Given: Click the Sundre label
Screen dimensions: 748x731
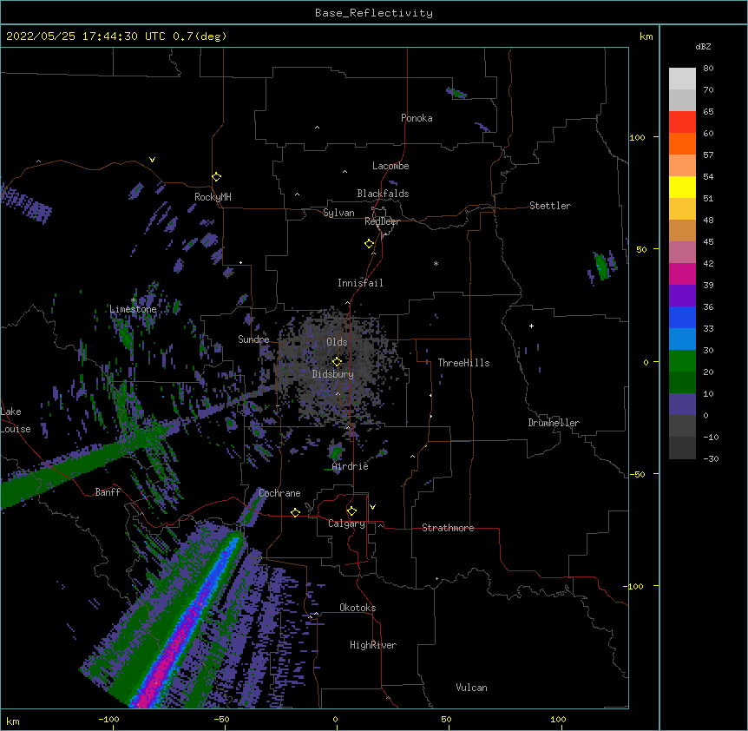Looking at the screenshot, I should pos(253,339).
